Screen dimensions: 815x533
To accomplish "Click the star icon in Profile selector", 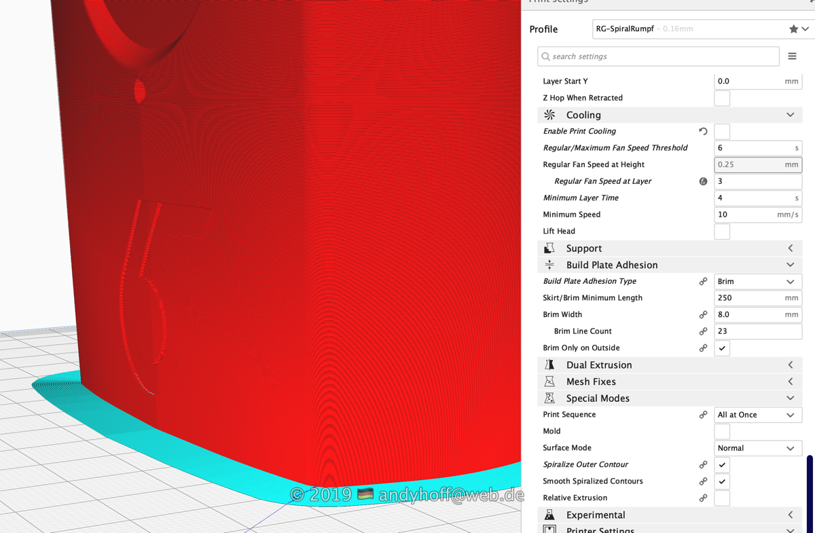I will pyautogui.click(x=793, y=29).
